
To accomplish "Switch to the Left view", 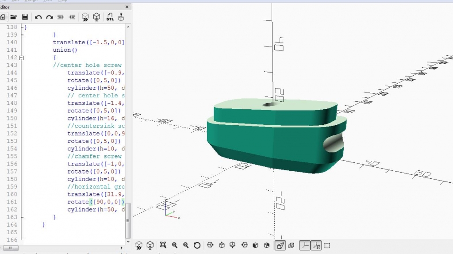I will point(244,245).
